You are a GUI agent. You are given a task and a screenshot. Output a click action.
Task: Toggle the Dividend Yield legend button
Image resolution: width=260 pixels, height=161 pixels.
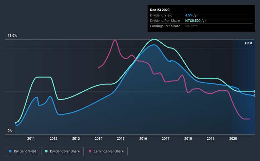coord(22,151)
